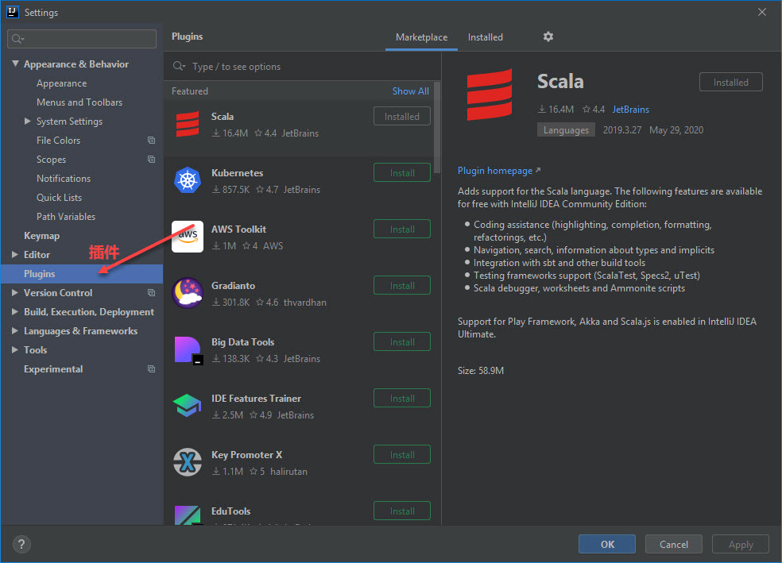Click the Key Promoter X icon

[x=188, y=462]
